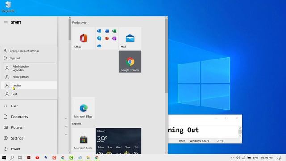Open Task View from the taskbar
Screen dimensions: 286x161
coord(20,157)
